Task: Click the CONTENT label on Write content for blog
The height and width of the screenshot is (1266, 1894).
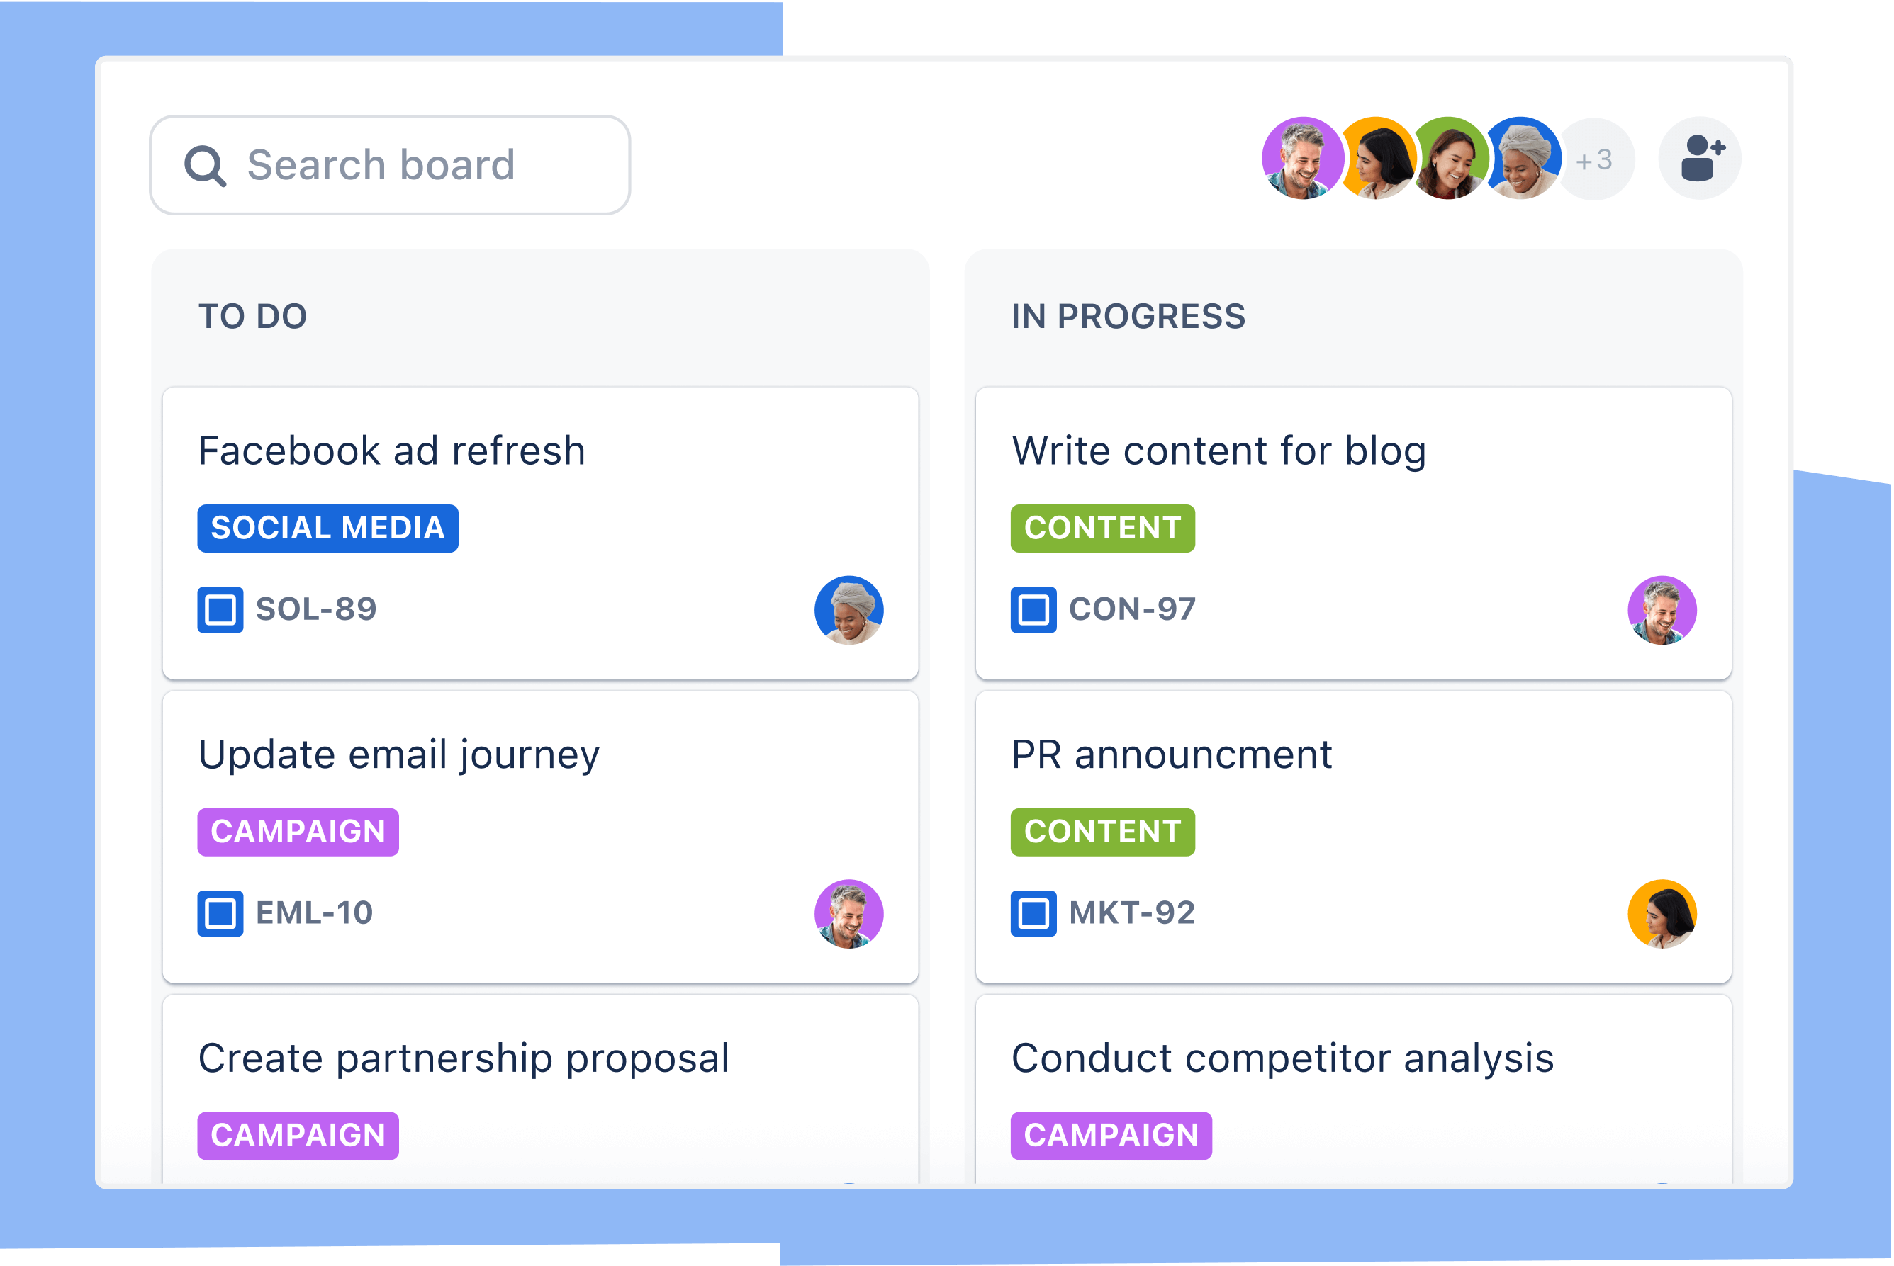Action: 1102,527
